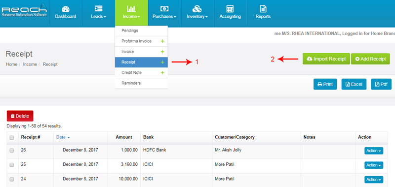
Task: Click plus icon next to Receipt menu item
Action: click(162, 62)
